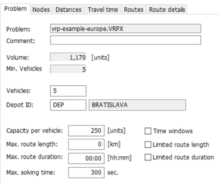
Task: Select the Capacity per vehicle field
Action: (86, 131)
